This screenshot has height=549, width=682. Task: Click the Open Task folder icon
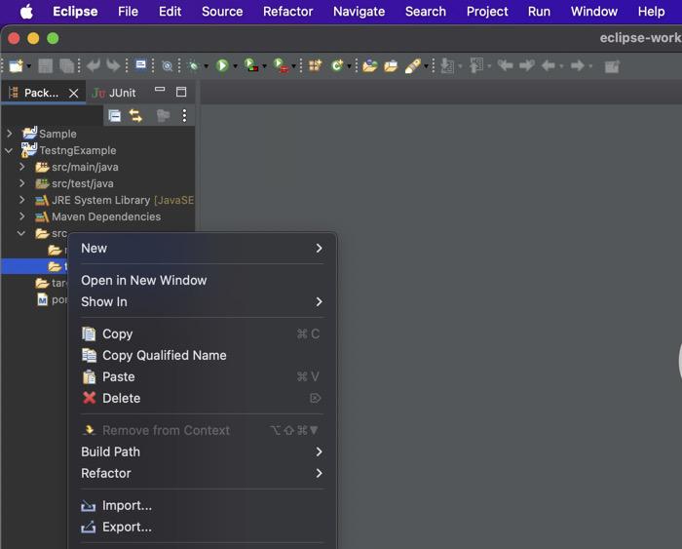(391, 66)
